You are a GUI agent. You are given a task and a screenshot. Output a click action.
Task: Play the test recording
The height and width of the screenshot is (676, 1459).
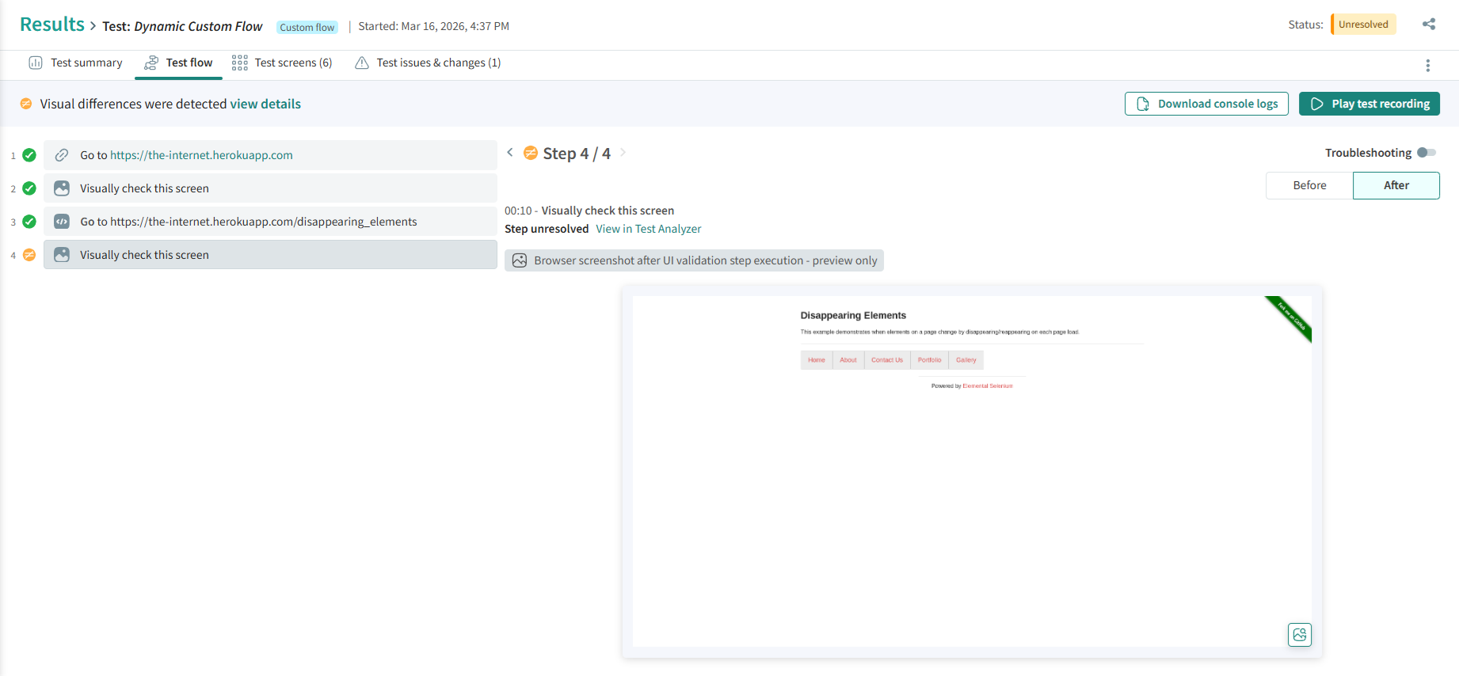point(1369,104)
